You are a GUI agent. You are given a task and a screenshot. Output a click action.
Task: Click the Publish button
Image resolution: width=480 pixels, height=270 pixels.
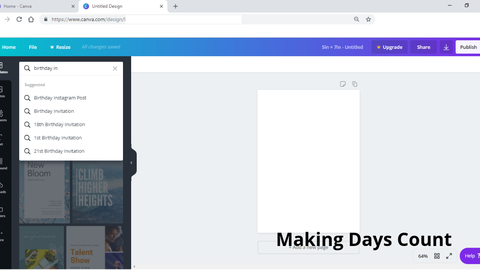[x=468, y=47]
